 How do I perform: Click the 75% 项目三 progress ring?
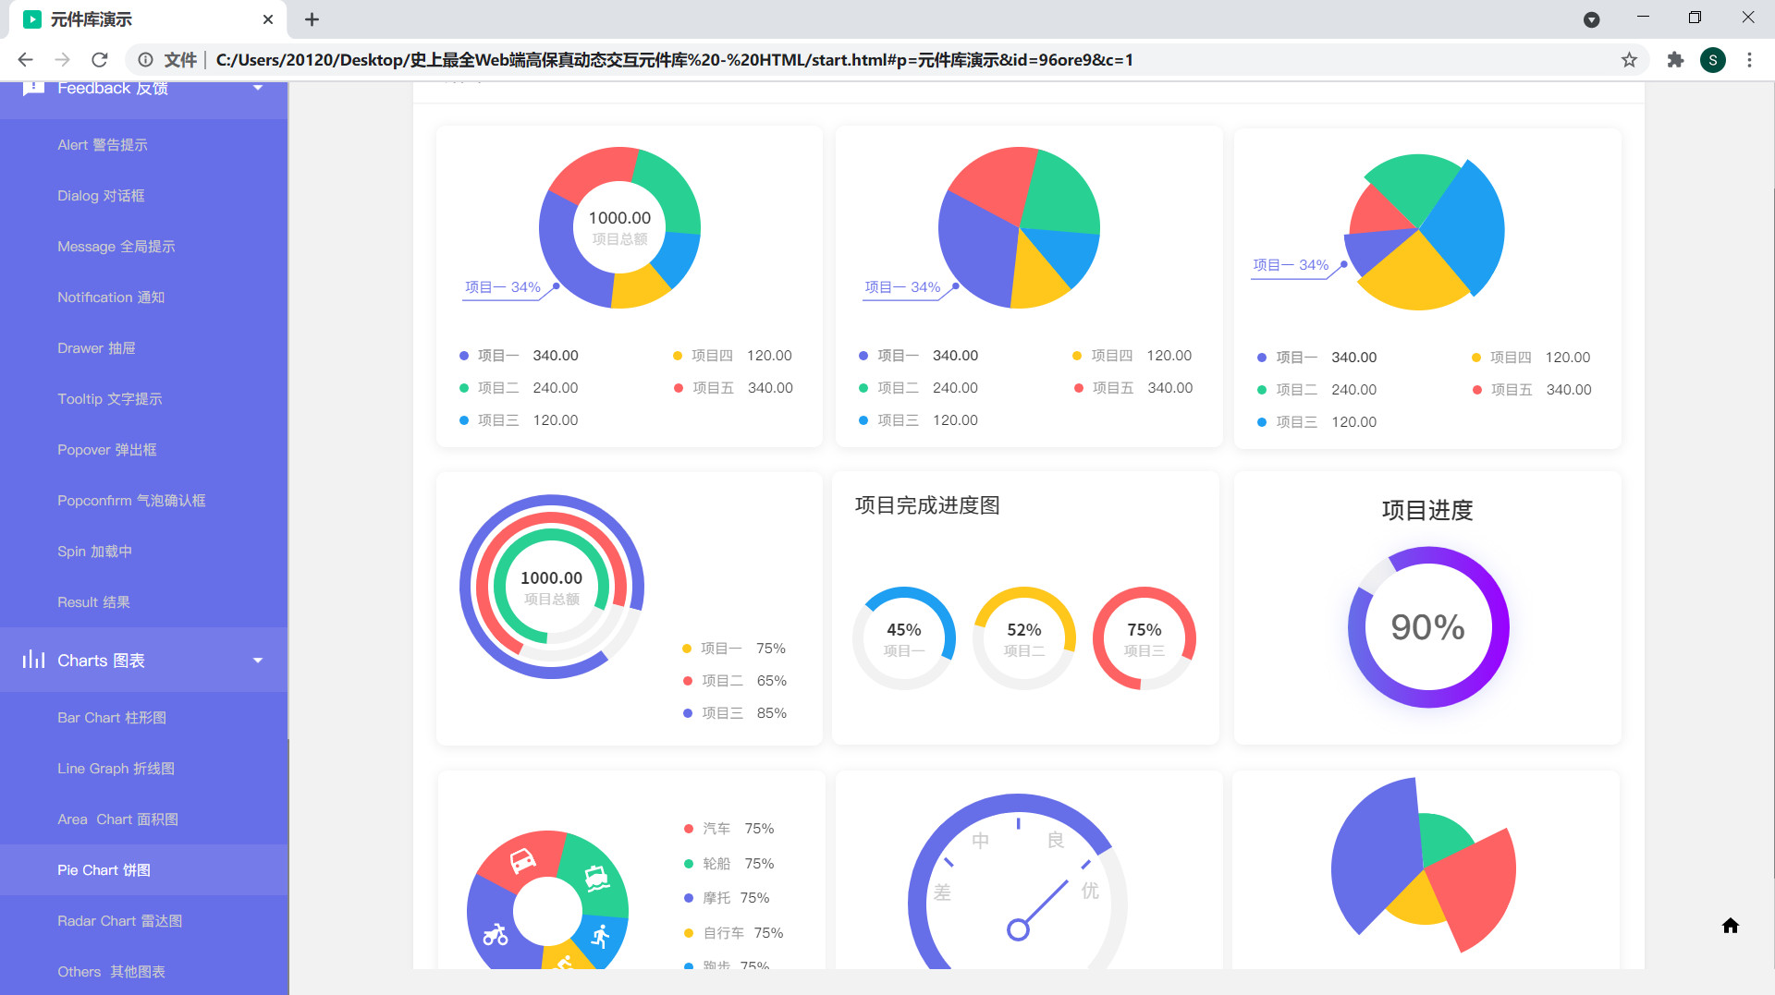point(1145,638)
